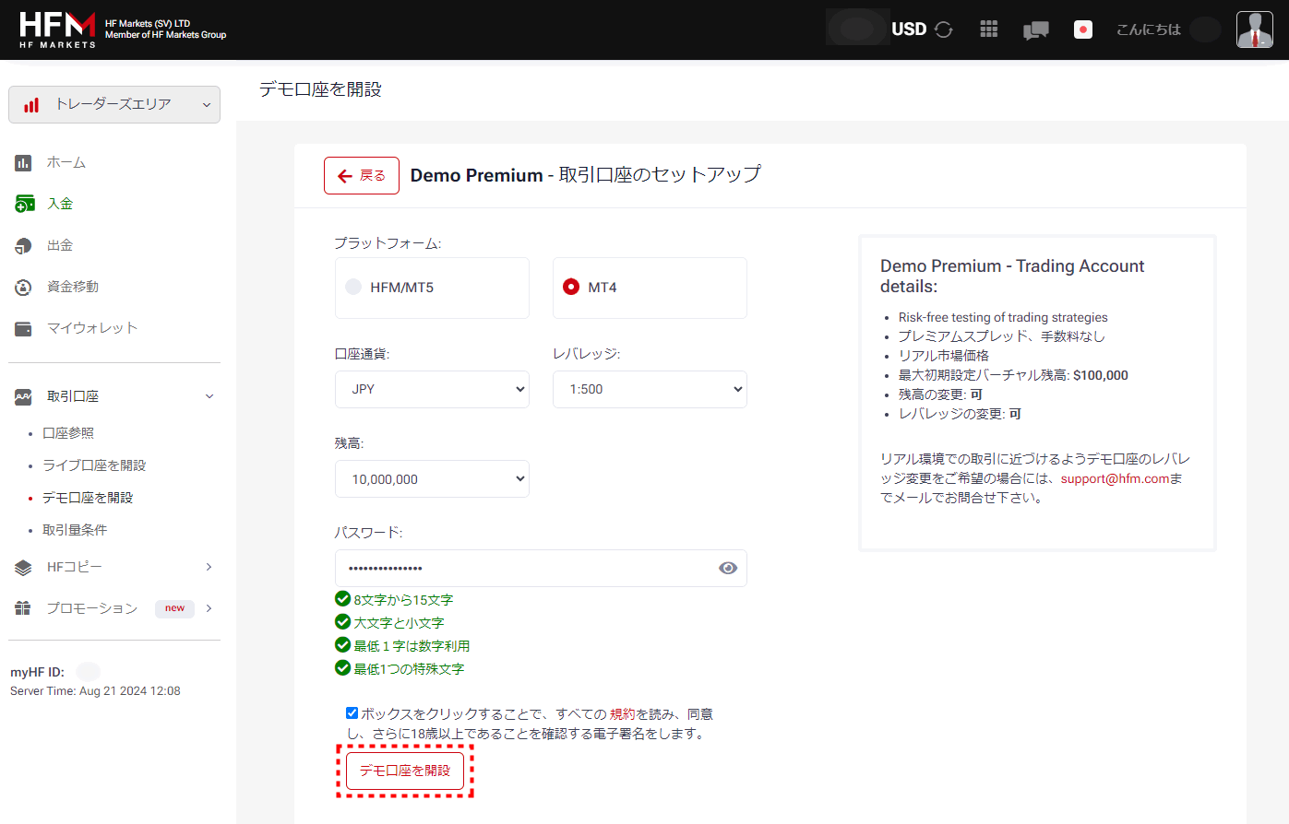
Task: Click the trading account (取引口座) icon
Action: (23, 397)
